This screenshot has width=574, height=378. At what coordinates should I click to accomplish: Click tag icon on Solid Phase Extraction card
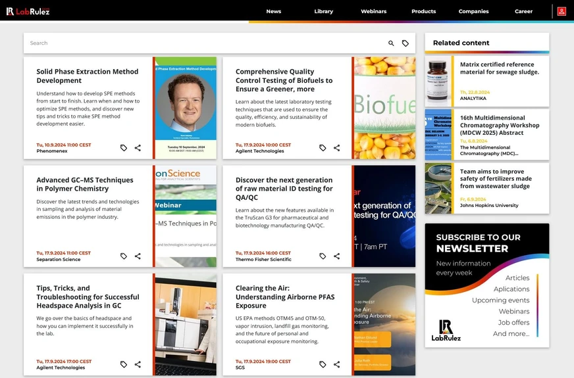click(124, 148)
